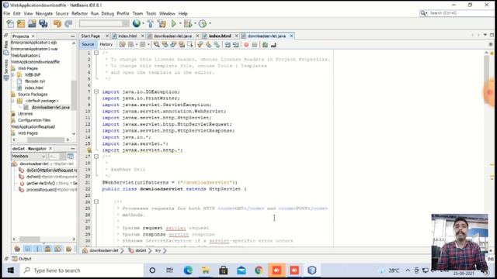The image size is (497, 279).
Task: Click the red Start Macro Recording icon
Action: (x=246, y=45)
